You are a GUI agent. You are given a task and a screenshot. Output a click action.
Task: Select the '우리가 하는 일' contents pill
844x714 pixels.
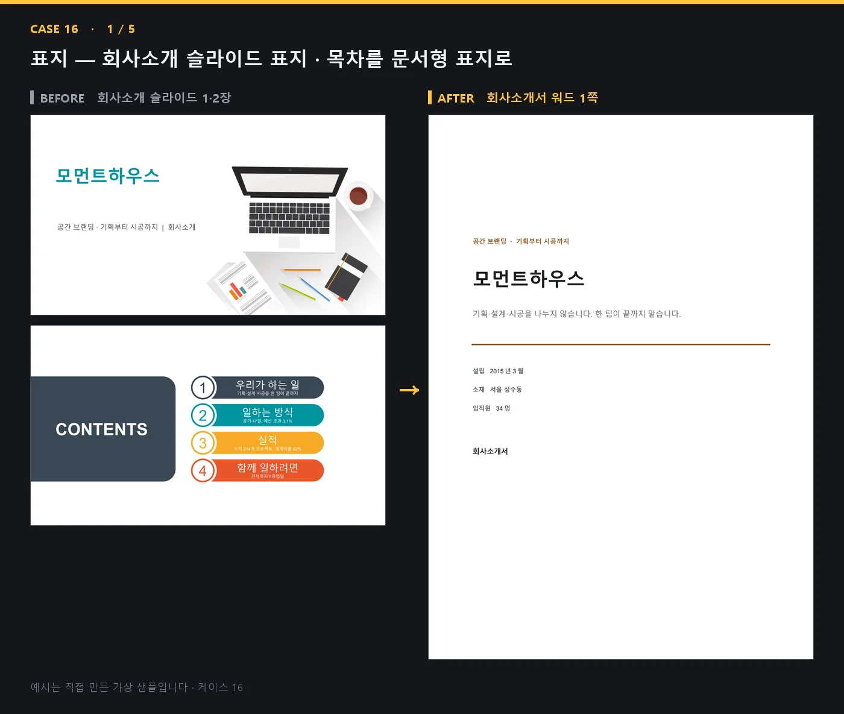coord(268,388)
